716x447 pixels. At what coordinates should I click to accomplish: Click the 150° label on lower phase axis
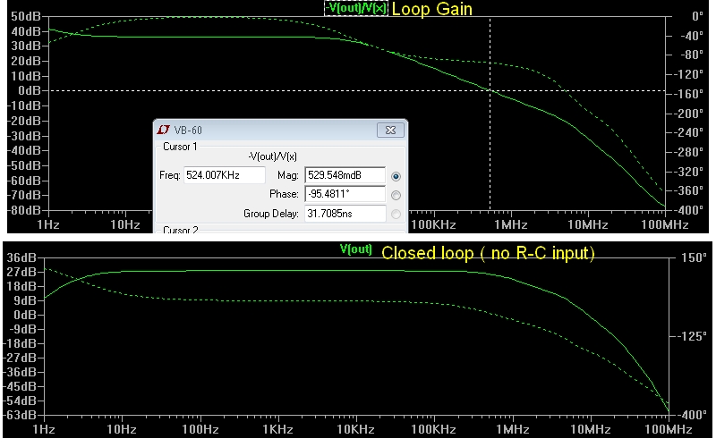coord(694,257)
